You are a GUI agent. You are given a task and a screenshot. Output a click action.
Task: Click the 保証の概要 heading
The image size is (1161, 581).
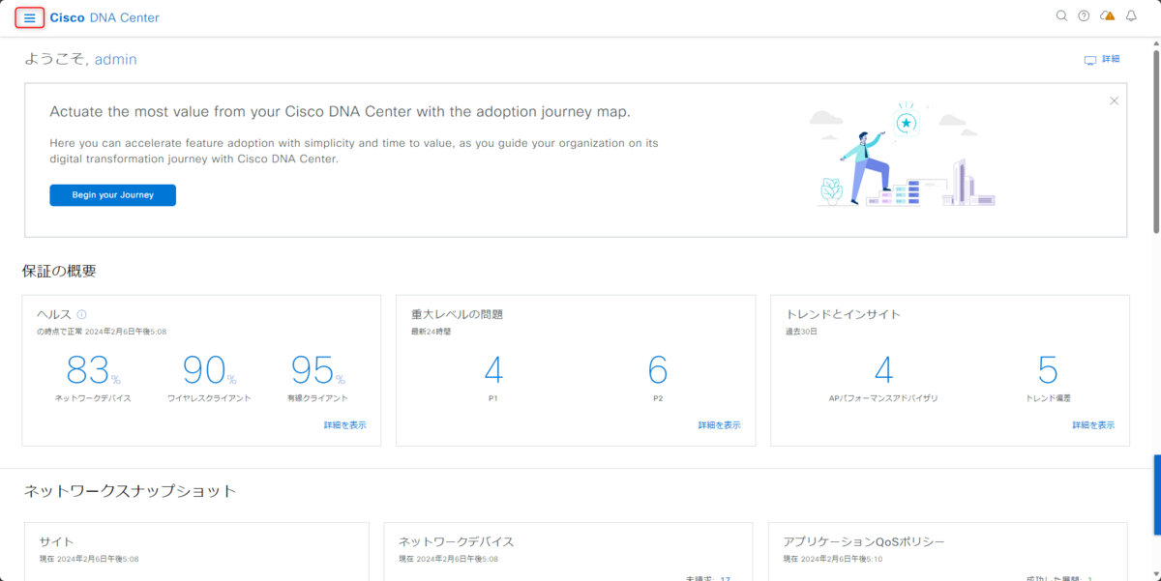pos(59,272)
